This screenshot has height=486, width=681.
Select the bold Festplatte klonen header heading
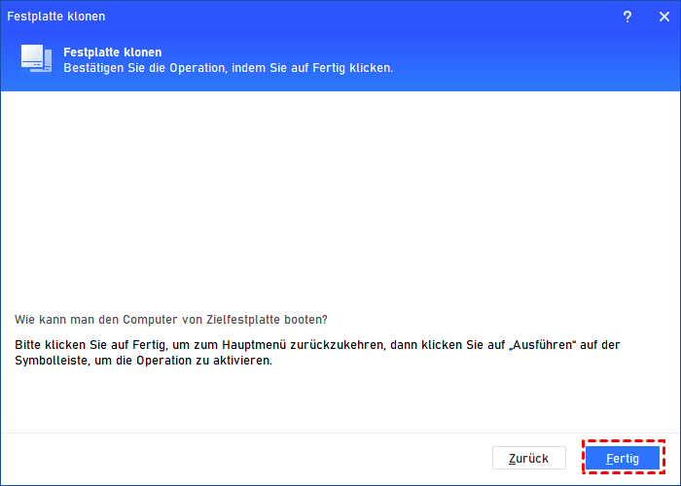[x=112, y=52]
